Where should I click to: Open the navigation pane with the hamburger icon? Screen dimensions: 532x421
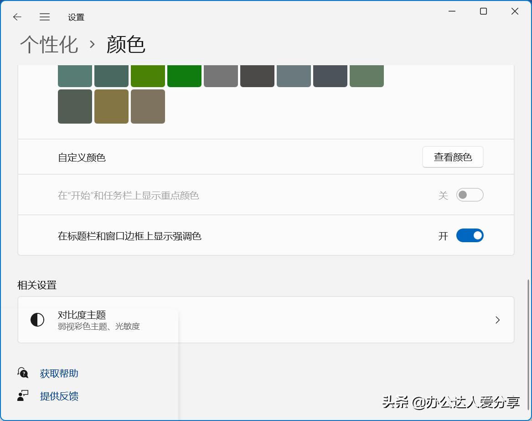point(45,17)
